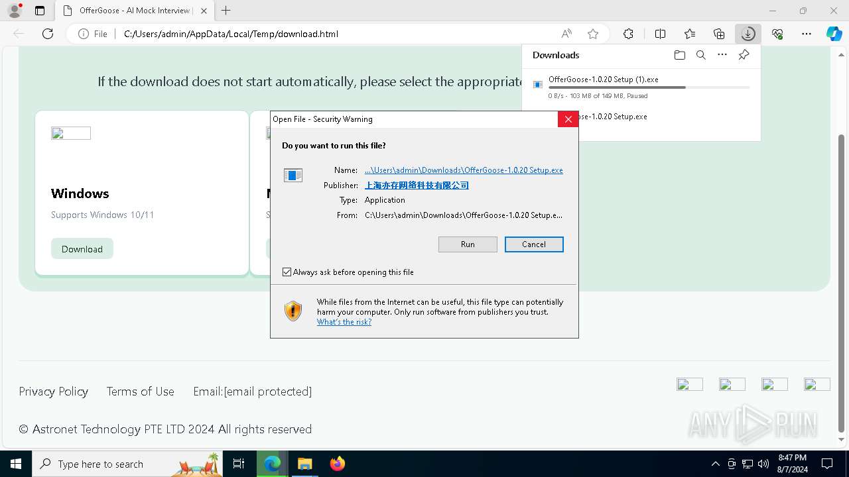Switch to Microsoft Edge in taskbar
This screenshot has height=477, width=849.
click(273, 464)
